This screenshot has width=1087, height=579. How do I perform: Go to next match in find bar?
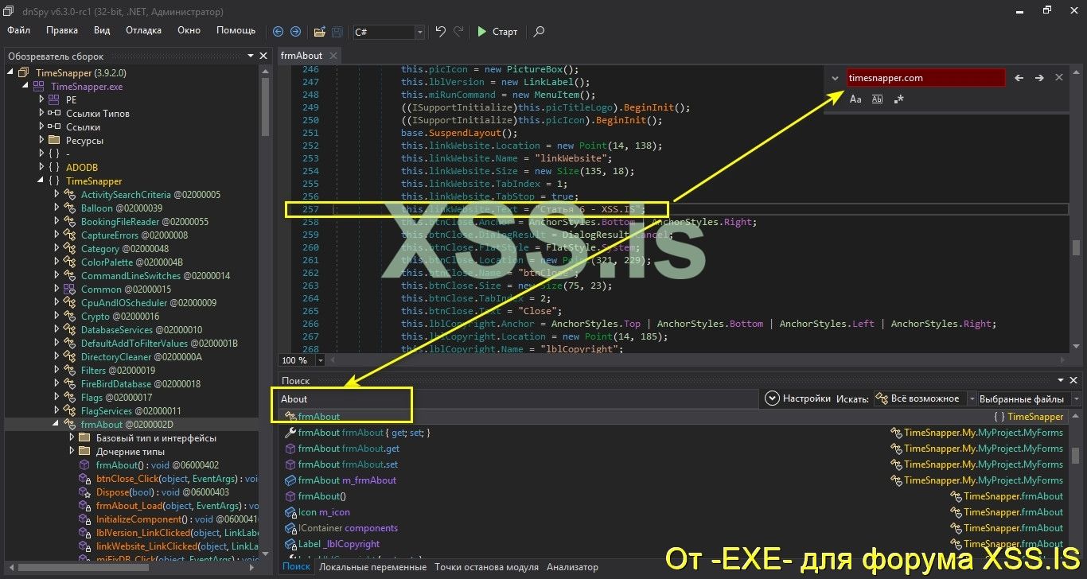1039,78
